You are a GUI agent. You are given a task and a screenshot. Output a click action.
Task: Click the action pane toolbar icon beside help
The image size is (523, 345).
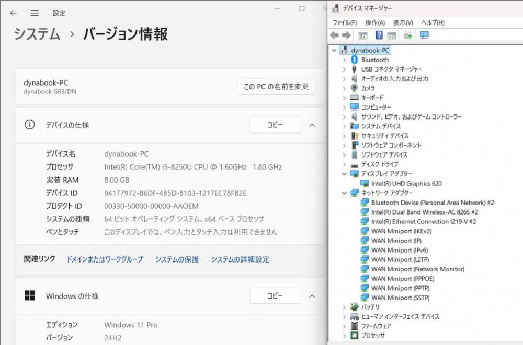(392, 35)
